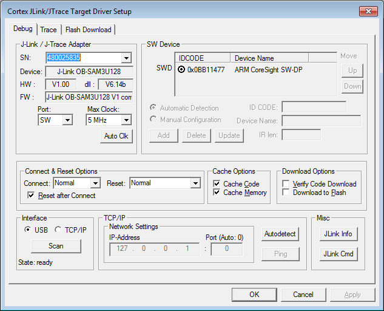Open the Flash Download tab

(x=88, y=30)
